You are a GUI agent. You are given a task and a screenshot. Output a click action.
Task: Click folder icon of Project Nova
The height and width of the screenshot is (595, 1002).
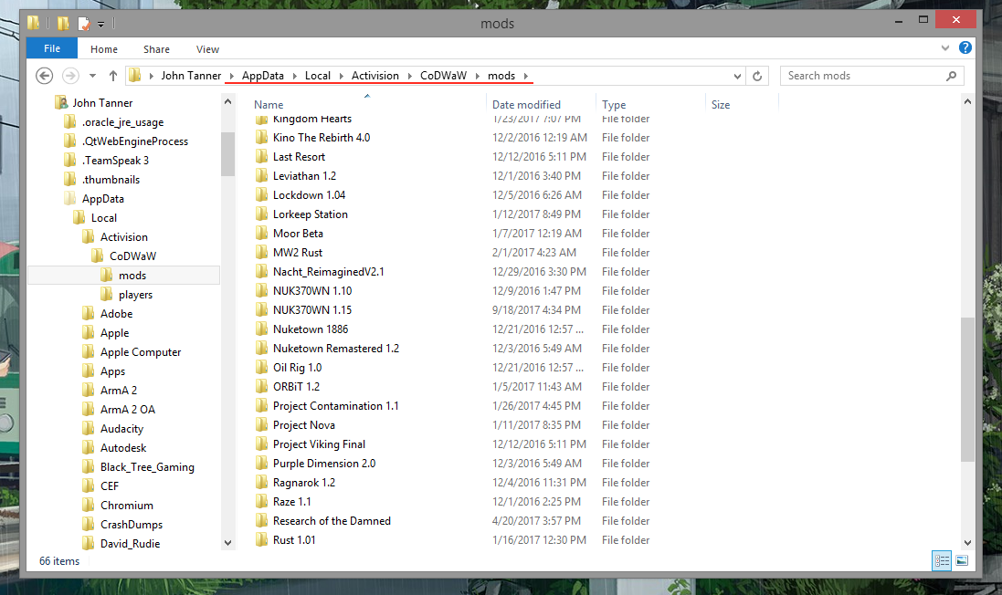pyautogui.click(x=261, y=424)
